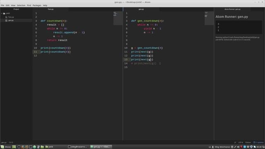Image resolution: width=265 pixels, height=149 pixels.
Task: Open the Menu button on the taskbar
Action: (6, 147)
